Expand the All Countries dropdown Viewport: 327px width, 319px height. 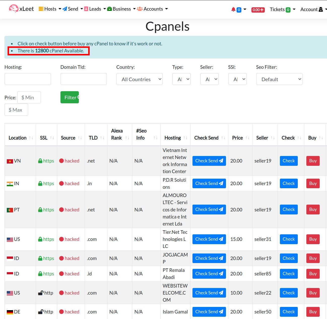coord(140,79)
